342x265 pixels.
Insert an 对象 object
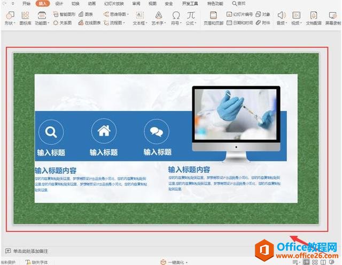[263, 14]
